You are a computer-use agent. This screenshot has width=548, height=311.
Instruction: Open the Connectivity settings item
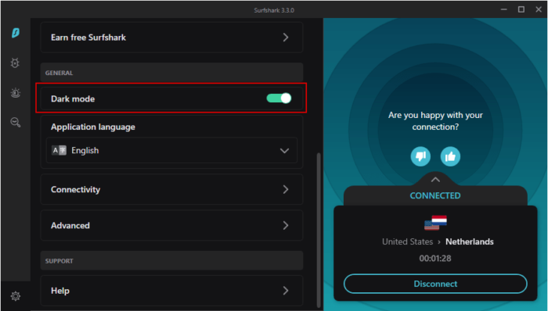tap(171, 189)
